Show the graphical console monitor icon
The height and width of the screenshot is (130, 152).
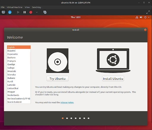[3, 12]
